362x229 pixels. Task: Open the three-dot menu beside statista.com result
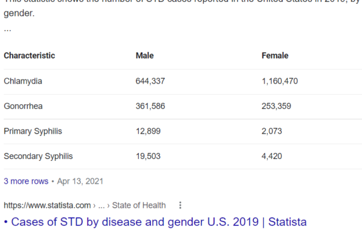click(x=180, y=205)
